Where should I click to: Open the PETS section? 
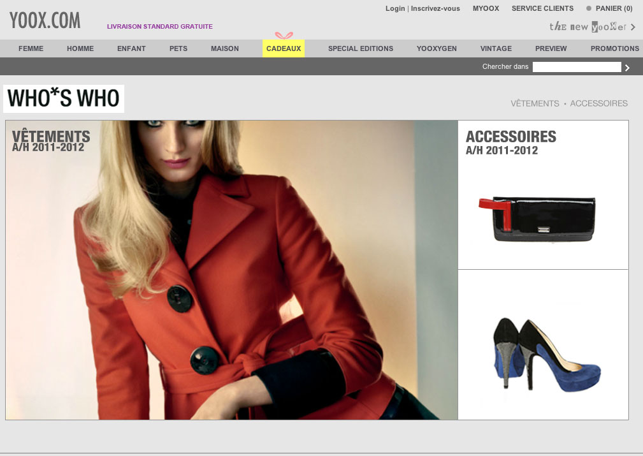point(178,48)
